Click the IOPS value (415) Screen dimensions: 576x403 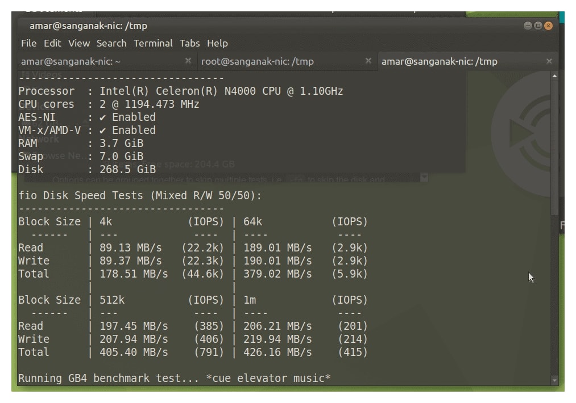[x=353, y=352]
